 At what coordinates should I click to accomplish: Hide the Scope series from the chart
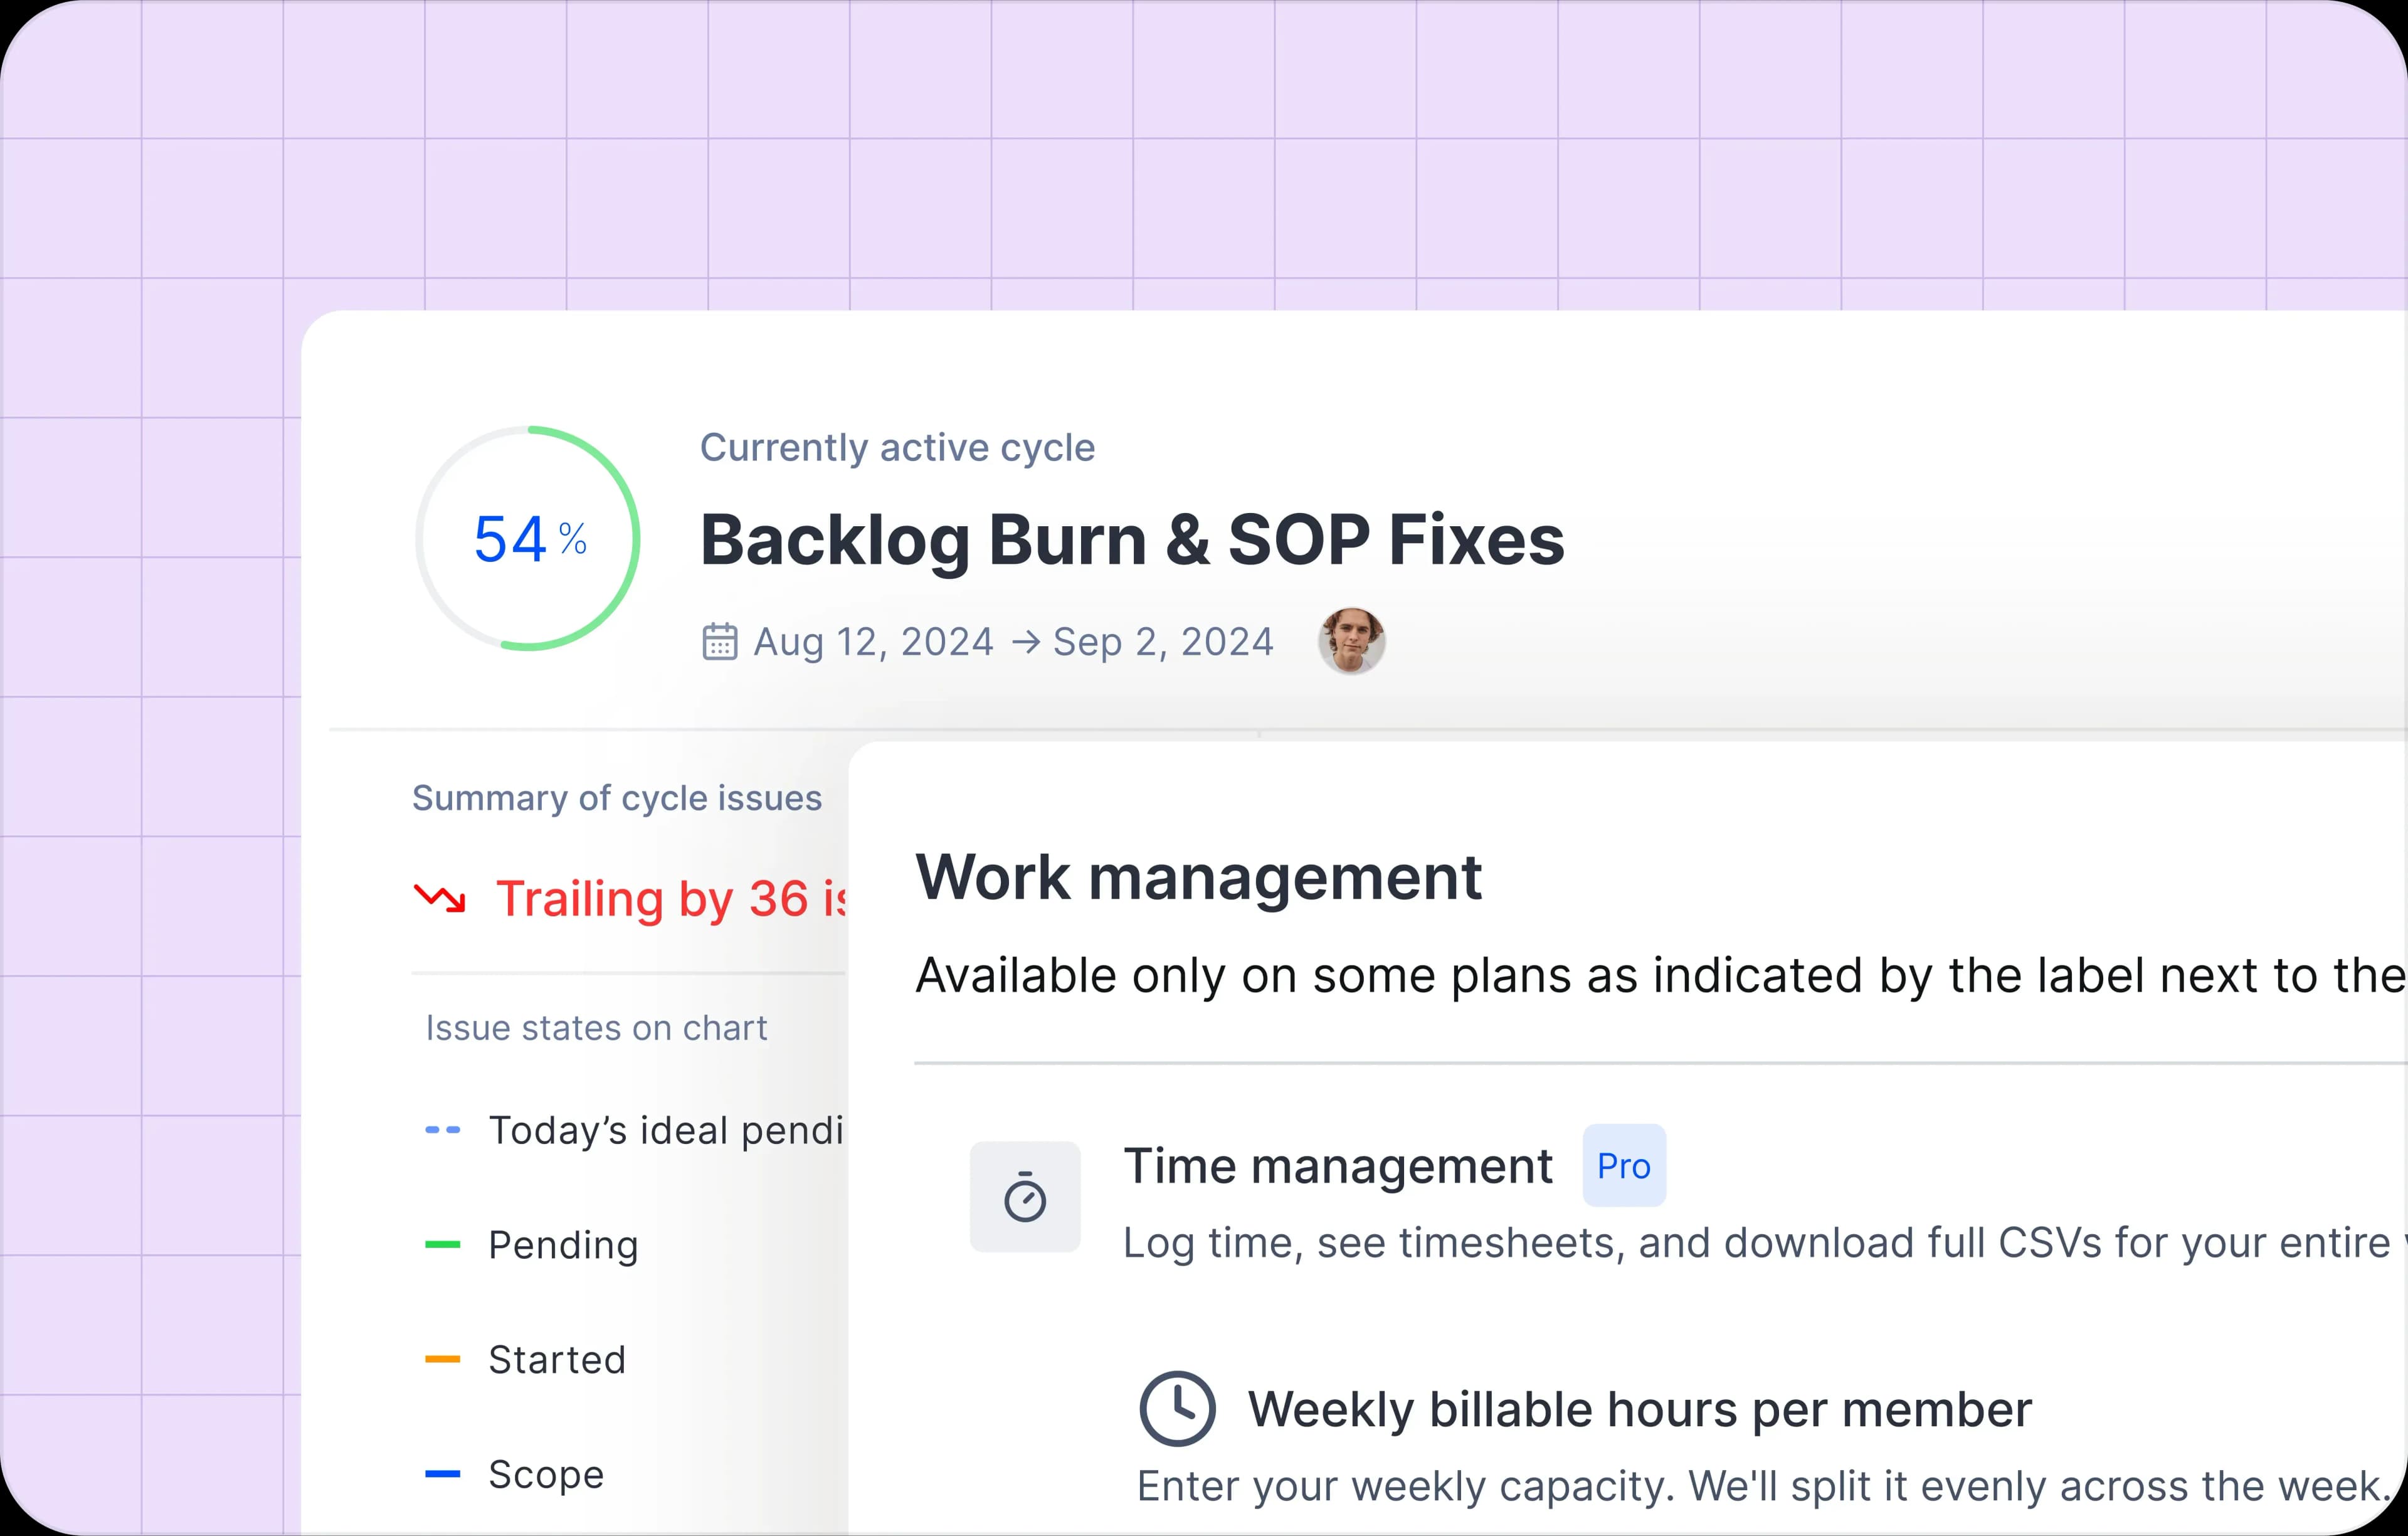[x=545, y=1473]
